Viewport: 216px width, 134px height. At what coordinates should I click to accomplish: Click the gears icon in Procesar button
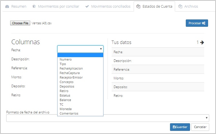tap(203, 23)
